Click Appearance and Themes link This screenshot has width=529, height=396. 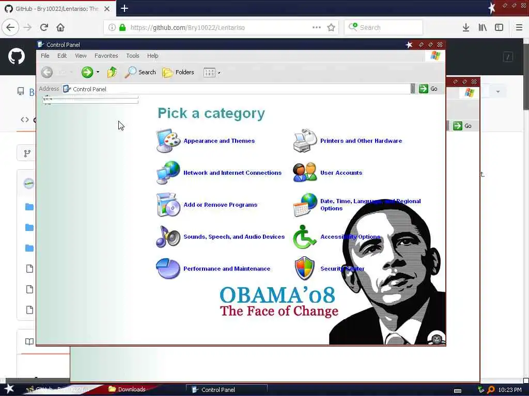coord(219,141)
